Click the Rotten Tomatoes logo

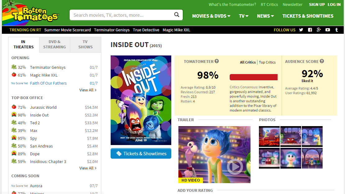[x=30, y=13]
